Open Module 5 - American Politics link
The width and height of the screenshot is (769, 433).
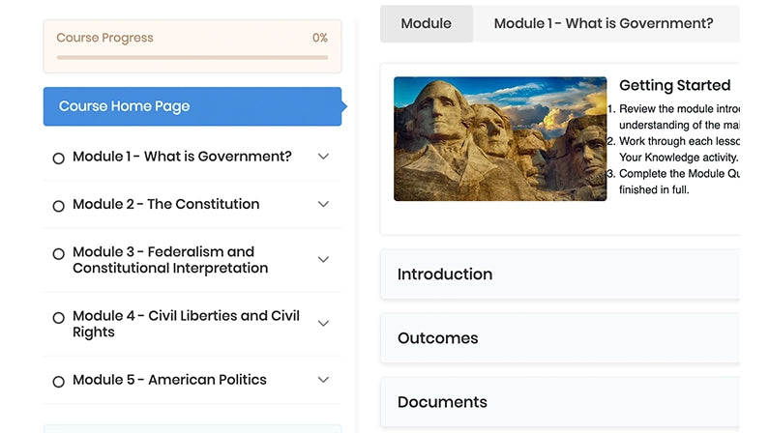(x=169, y=380)
